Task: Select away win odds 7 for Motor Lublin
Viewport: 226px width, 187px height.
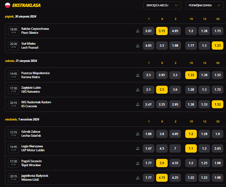Action: click(x=175, y=148)
